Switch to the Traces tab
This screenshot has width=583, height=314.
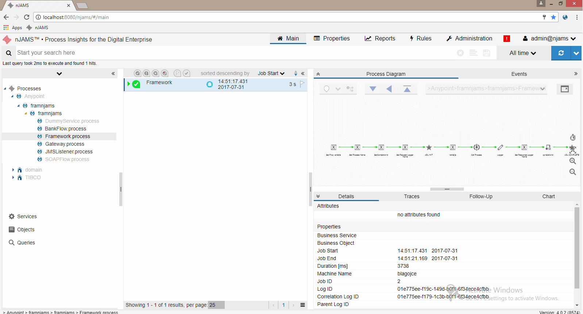(x=412, y=196)
